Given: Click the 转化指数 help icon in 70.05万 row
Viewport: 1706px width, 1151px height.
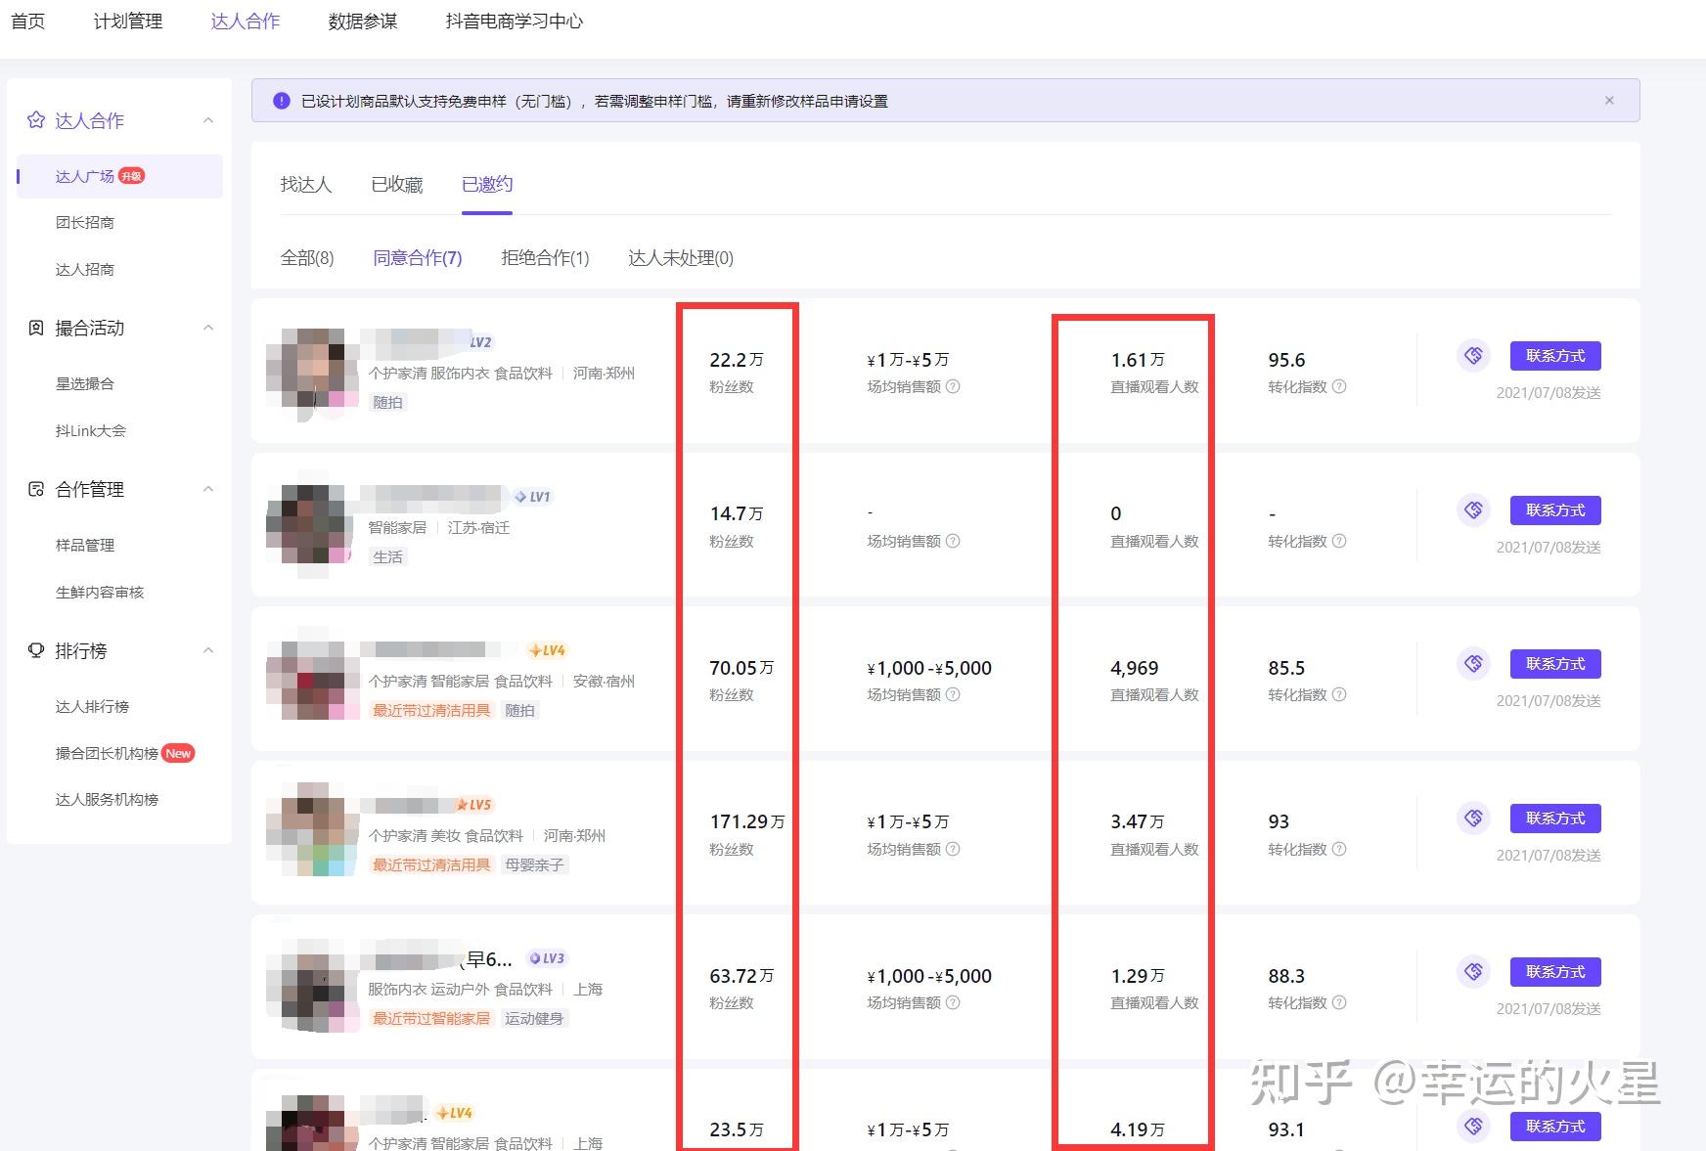Looking at the screenshot, I should pyautogui.click(x=1339, y=694).
